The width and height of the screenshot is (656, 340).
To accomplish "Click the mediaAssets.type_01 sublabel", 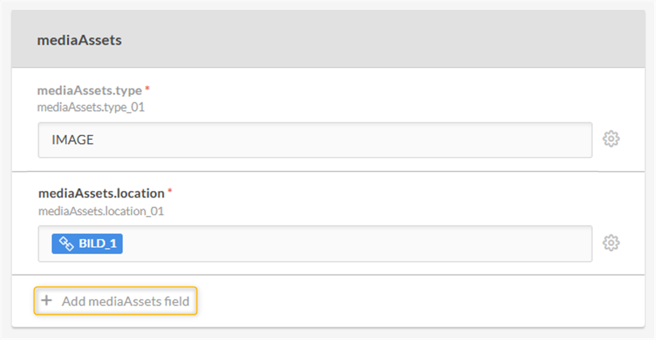I will click(x=91, y=107).
